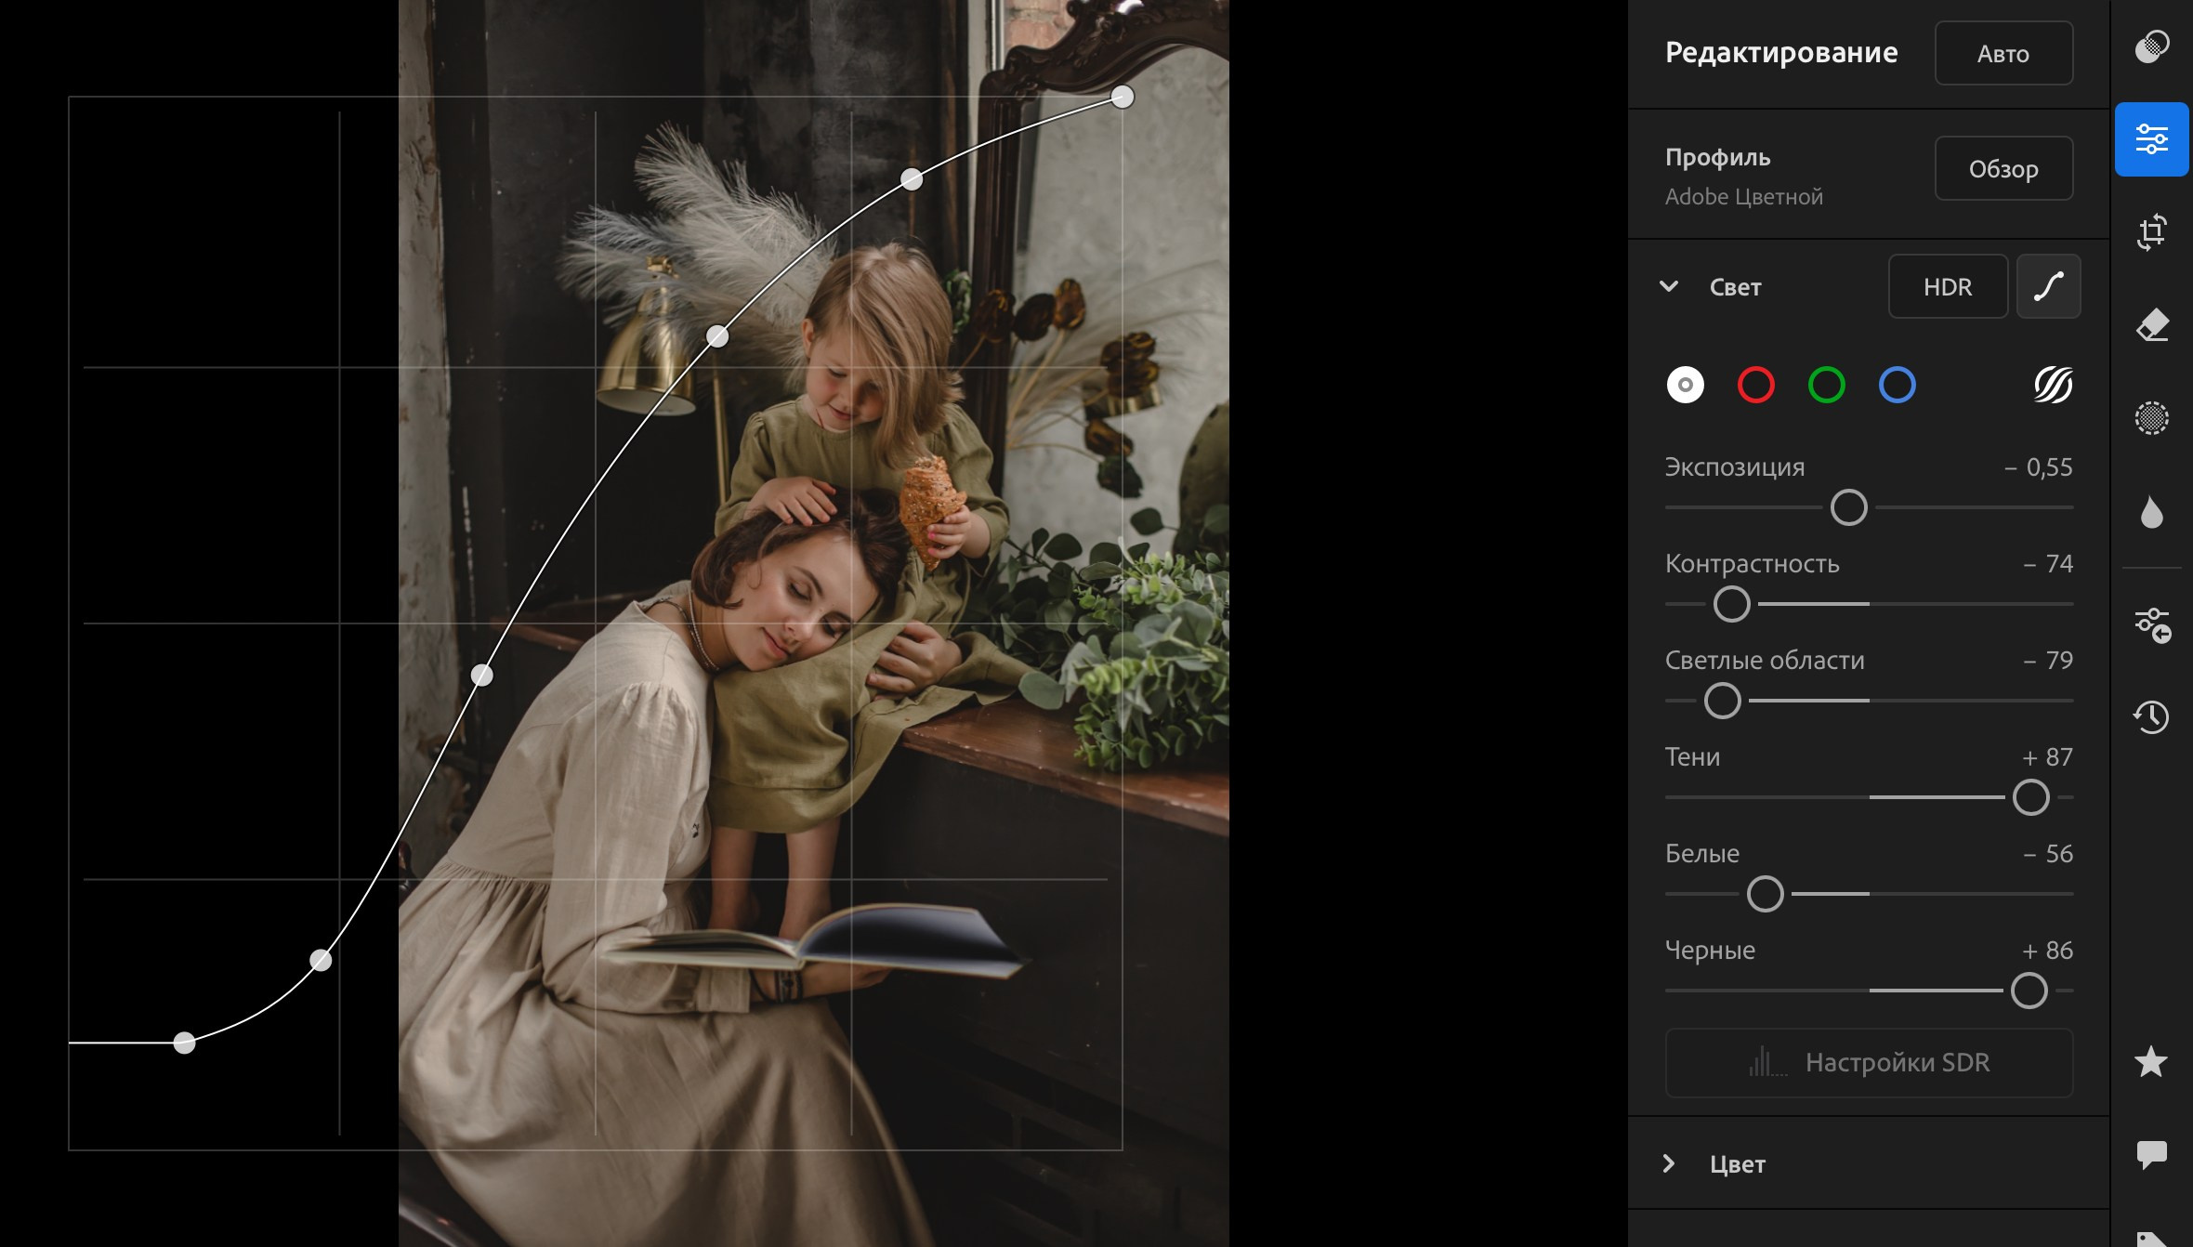Click the Обзор profile browse button
2193x1247 pixels.
(x=2003, y=169)
